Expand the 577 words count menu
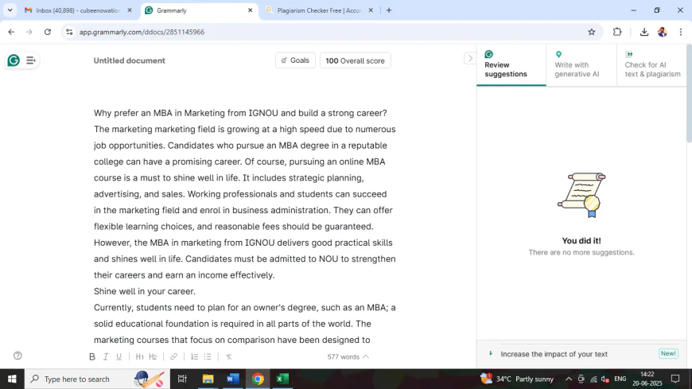 point(348,356)
